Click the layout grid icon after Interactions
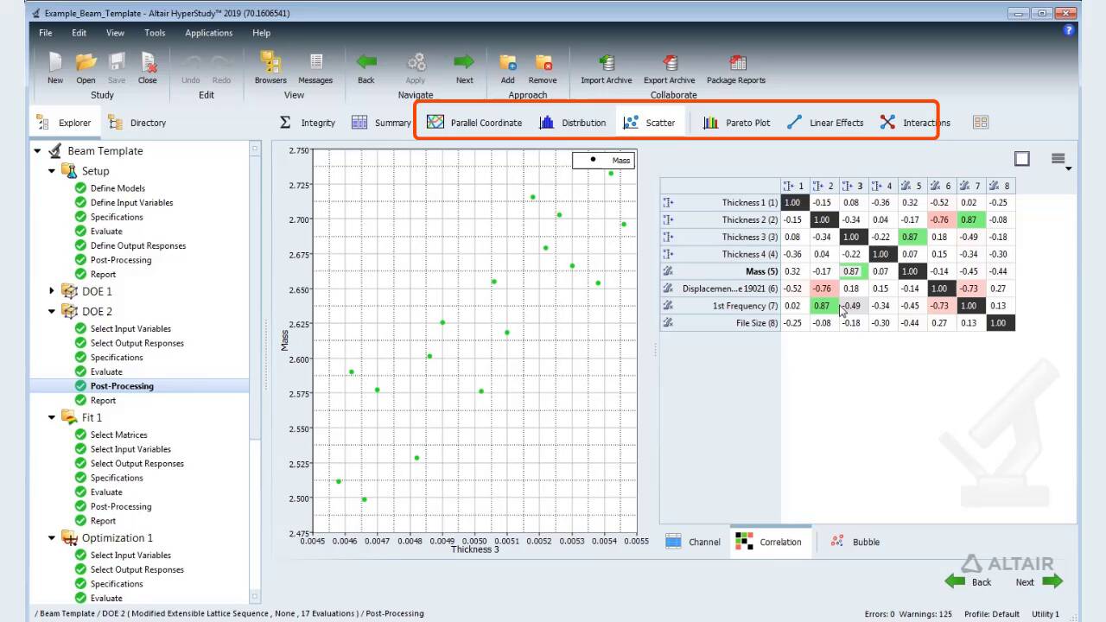The image size is (1106, 622). point(981,123)
